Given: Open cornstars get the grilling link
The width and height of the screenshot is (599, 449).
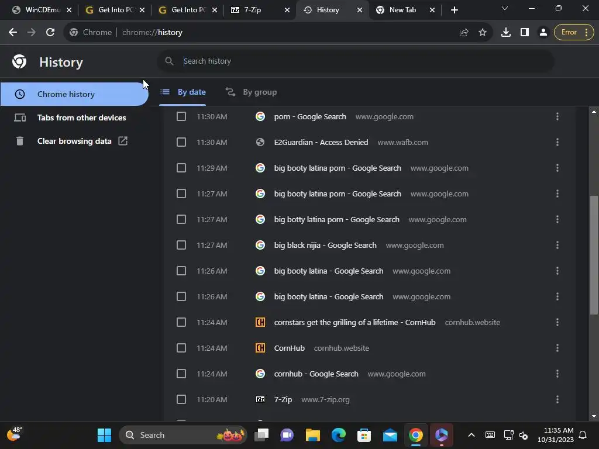Looking at the screenshot, I should tap(354, 322).
